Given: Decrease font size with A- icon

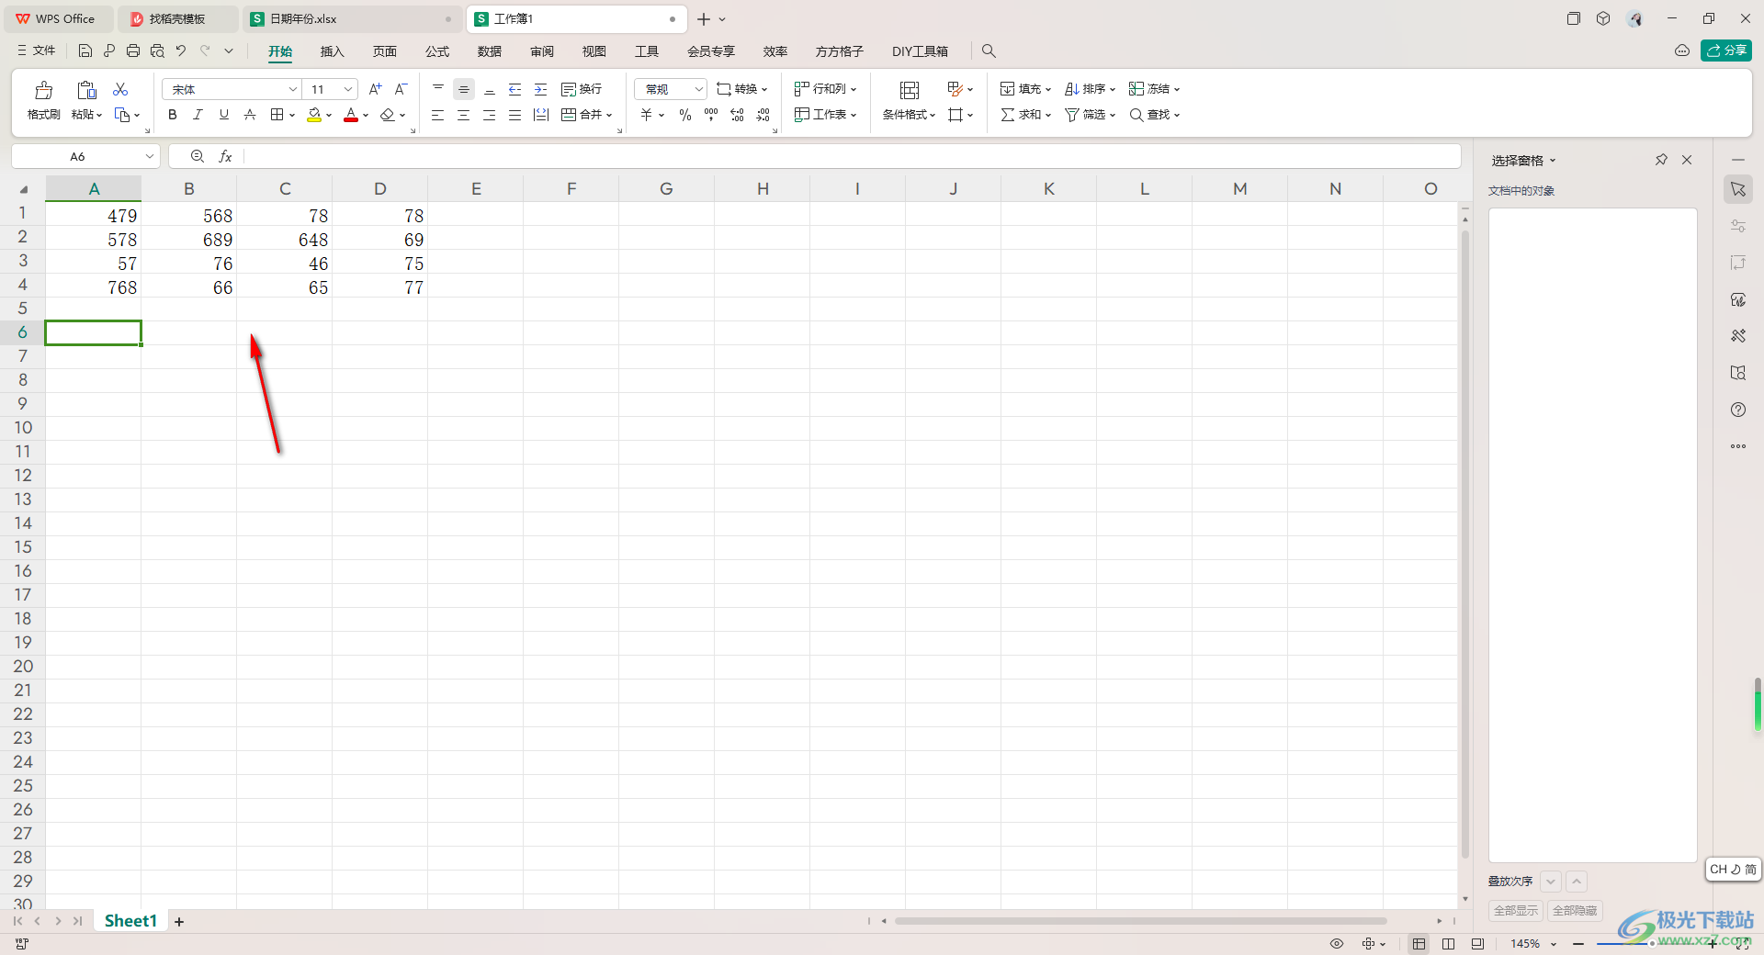Looking at the screenshot, I should pyautogui.click(x=401, y=89).
